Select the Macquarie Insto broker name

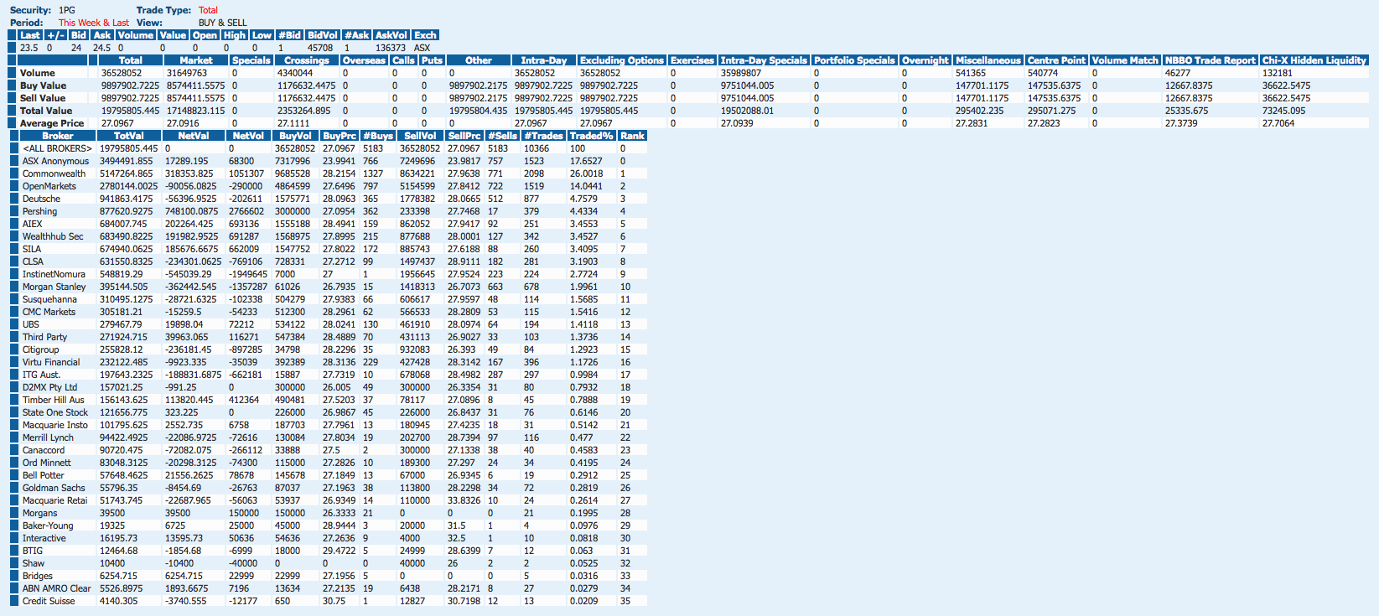point(55,425)
